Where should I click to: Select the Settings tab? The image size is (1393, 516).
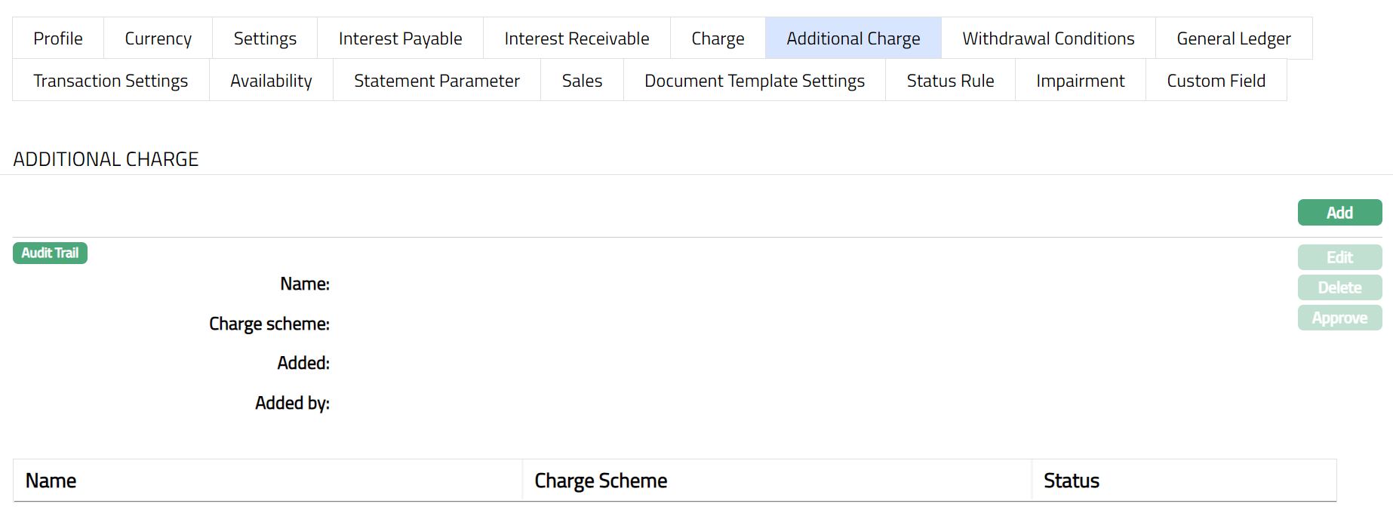265,38
